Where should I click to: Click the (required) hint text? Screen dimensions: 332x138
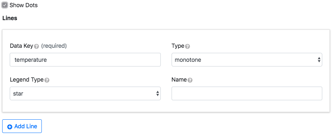tap(54, 46)
